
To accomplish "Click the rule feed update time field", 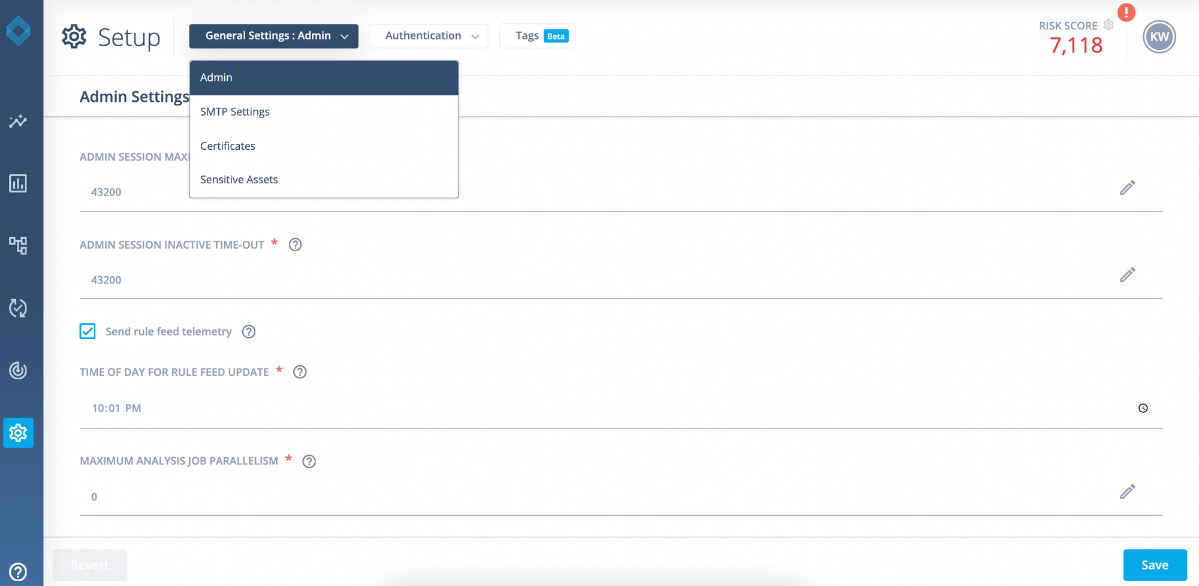I will coord(540,408).
